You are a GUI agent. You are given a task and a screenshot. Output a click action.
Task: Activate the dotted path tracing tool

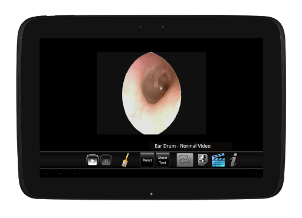185,160
